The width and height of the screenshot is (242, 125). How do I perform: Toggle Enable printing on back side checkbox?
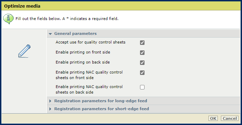(x=142, y=63)
